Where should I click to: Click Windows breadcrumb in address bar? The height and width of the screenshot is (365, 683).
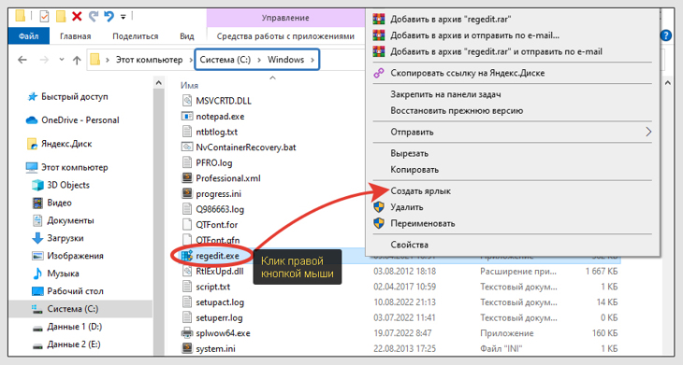(x=285, y=60)
